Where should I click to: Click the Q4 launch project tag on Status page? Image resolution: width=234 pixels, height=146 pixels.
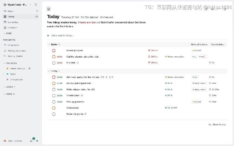(x=171, y=108)
